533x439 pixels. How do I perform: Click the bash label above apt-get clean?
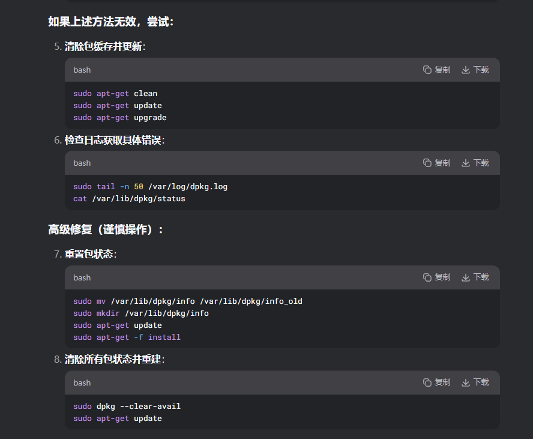tap(82, 70)
